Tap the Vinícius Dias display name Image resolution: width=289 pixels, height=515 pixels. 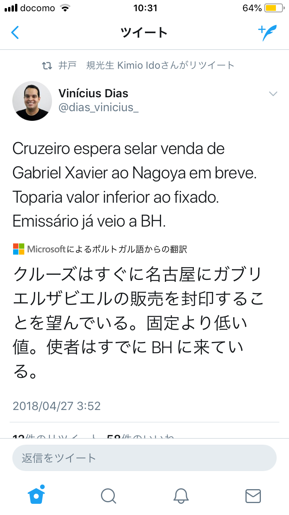tap(93, 93)
